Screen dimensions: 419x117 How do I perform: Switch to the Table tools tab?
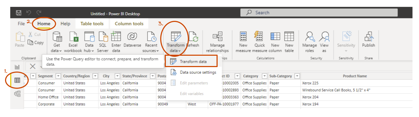pos(92,24)
